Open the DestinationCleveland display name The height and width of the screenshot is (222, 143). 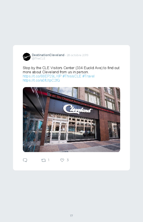click(x=48, y=55)
